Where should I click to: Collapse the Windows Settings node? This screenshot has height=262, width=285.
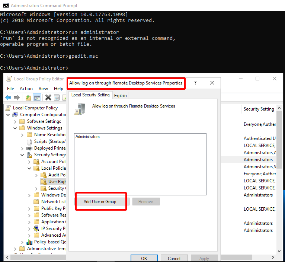[x=15, y=128]
